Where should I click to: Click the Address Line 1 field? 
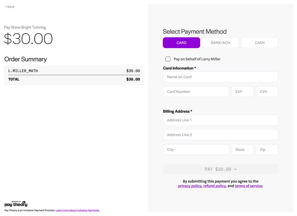pos(220,120)
